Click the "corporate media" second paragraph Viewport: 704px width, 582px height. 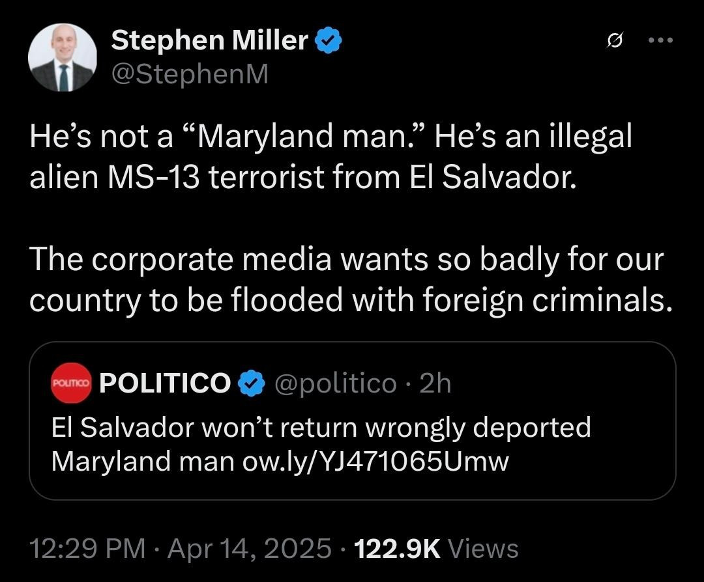(345, 279)
